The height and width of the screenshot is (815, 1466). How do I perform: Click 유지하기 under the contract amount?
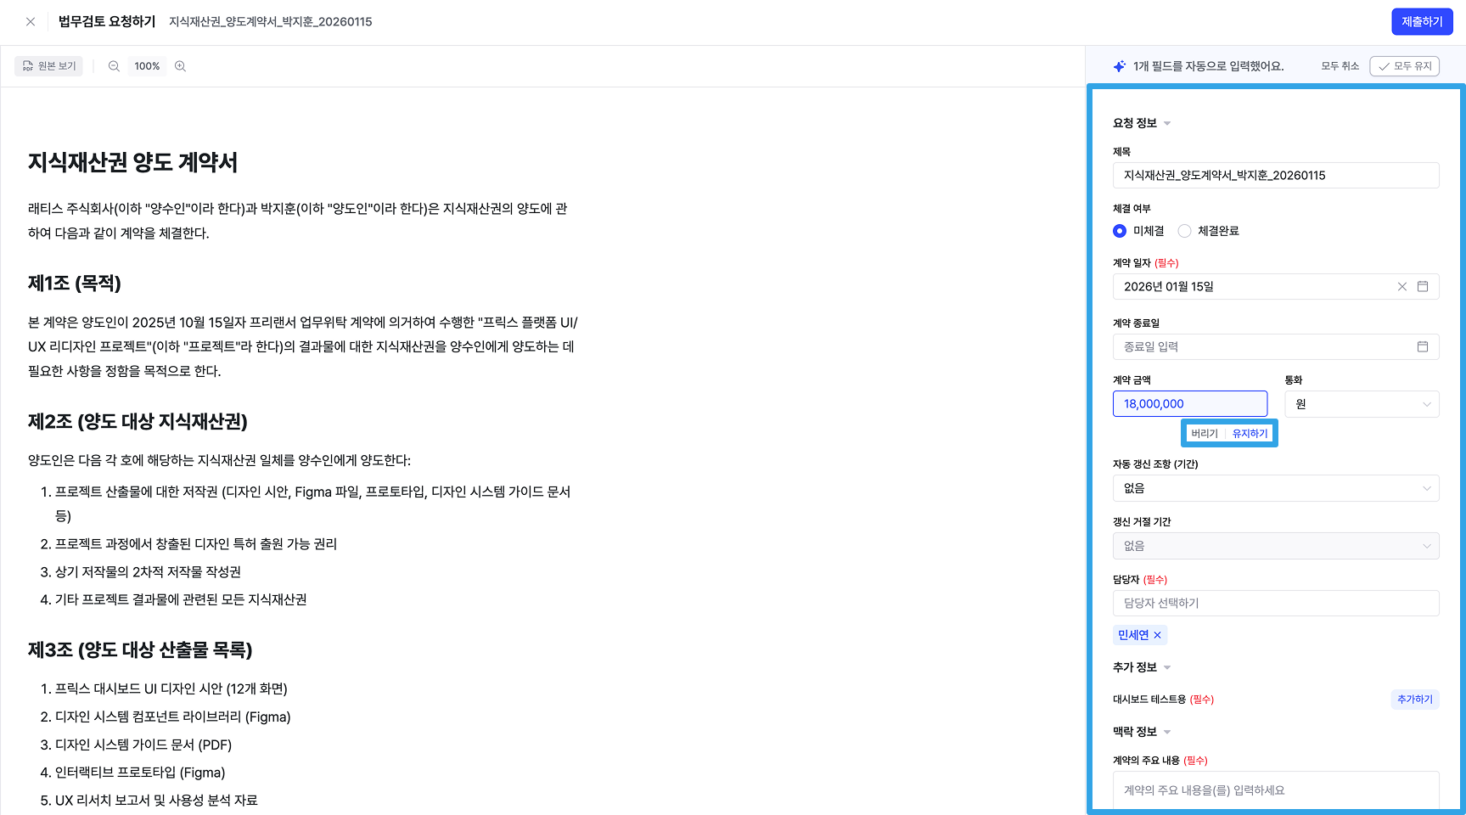[x=1250, y=434]
